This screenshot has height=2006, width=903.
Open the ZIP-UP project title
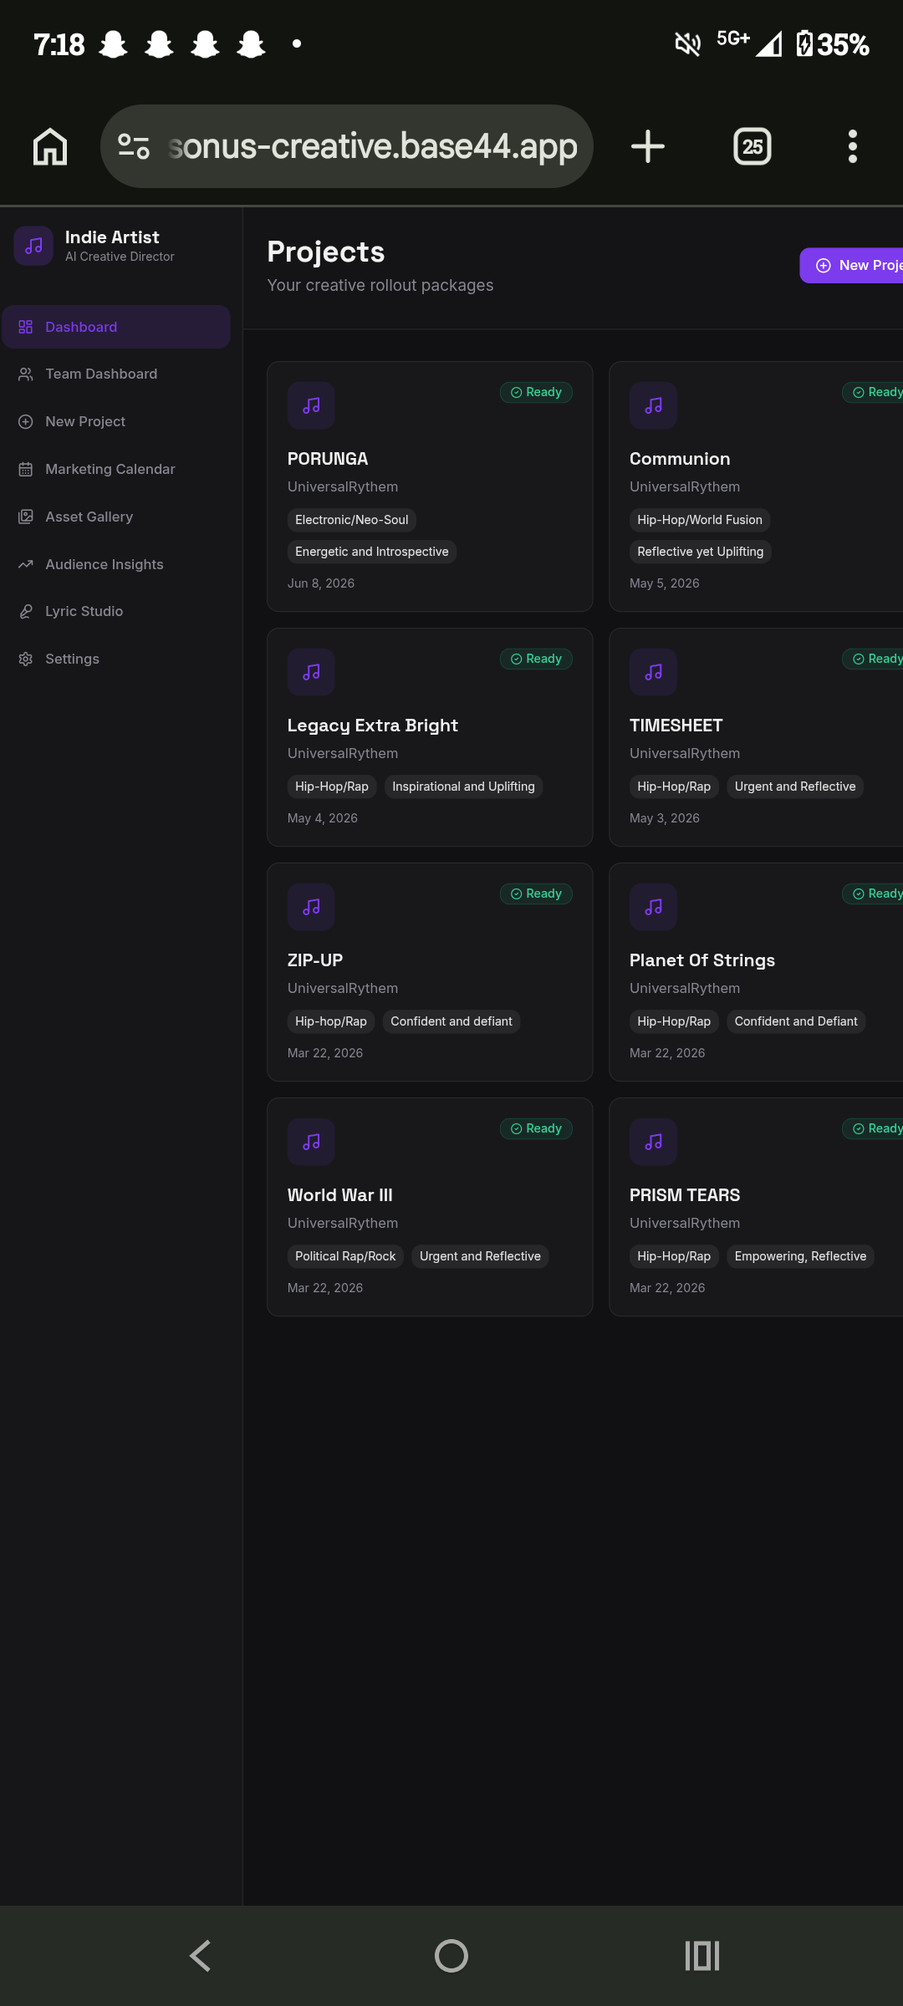(315, 960)
